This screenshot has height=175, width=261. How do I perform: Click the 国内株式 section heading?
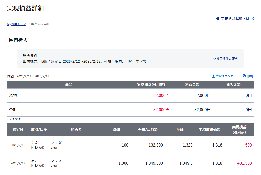tap(18, 40)
